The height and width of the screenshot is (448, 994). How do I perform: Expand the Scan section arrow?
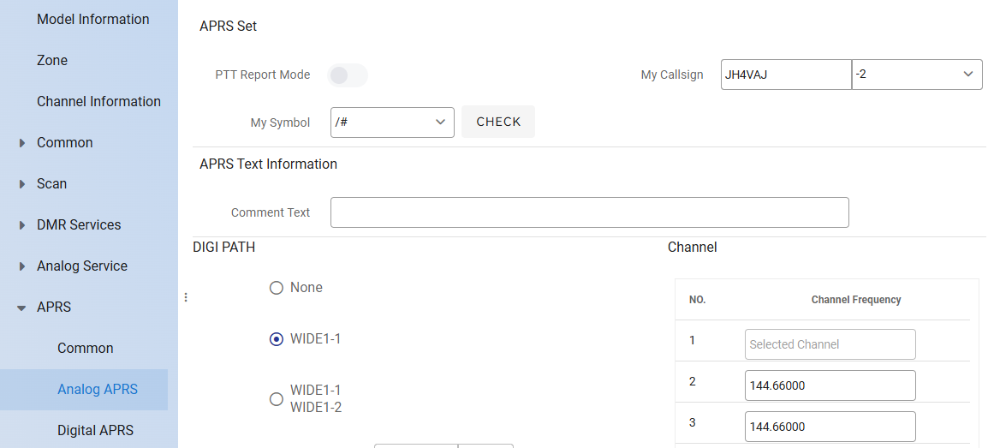click(22, 184)
